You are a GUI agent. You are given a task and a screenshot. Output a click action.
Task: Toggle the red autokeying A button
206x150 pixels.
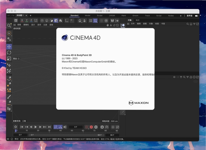tap(91, 127)
